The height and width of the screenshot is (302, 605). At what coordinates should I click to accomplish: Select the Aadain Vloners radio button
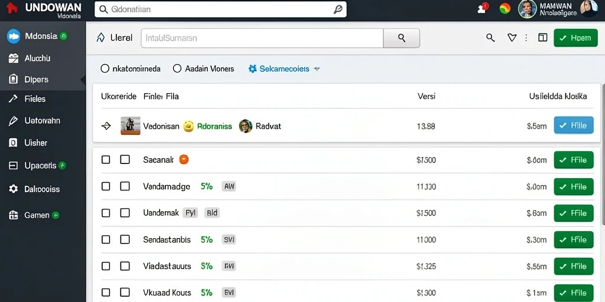click(x=177, y=68)
